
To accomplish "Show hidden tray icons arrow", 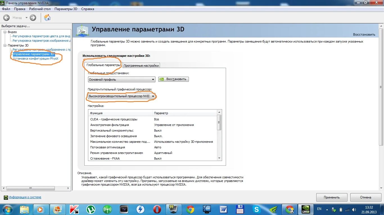I will point(327,209).
